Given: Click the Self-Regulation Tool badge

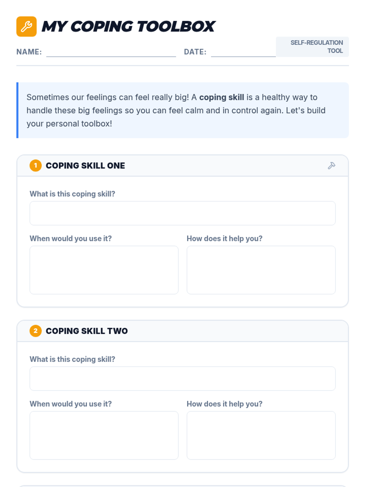Looking at the screenshot, I should click(312, 47).
